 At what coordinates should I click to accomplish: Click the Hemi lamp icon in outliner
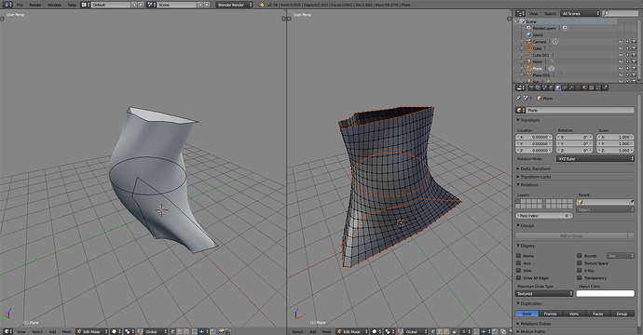click(529, 61)
